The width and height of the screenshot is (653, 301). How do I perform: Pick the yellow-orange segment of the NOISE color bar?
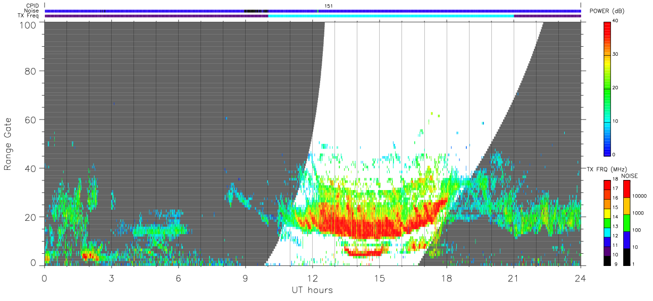[x=626, y=206]
